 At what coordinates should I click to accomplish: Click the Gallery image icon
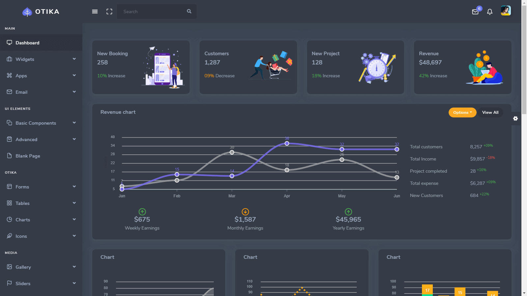coord(9,267)
